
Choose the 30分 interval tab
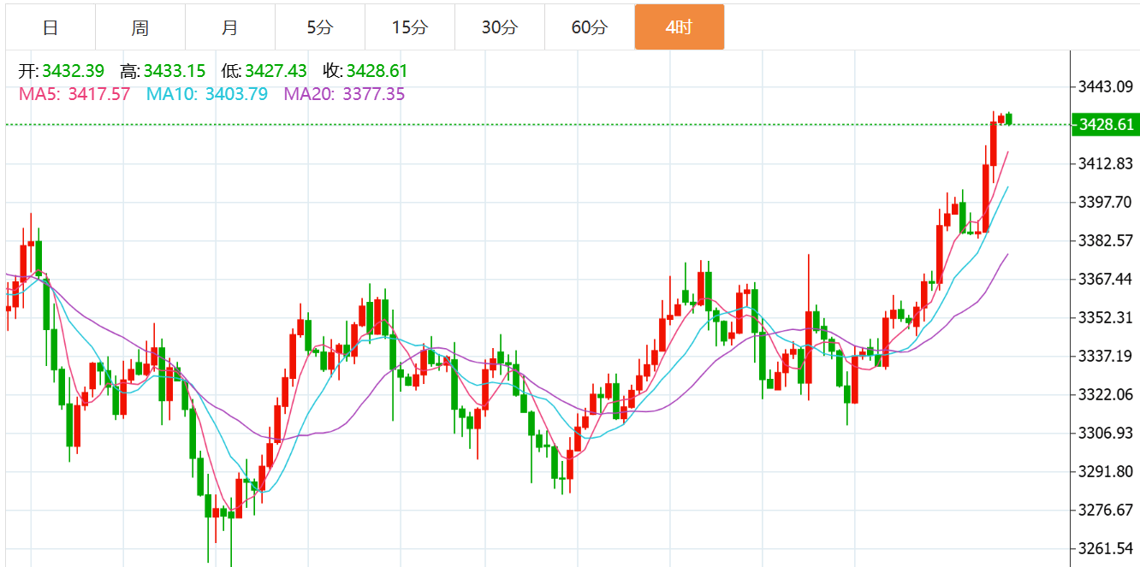coord(500,27)
